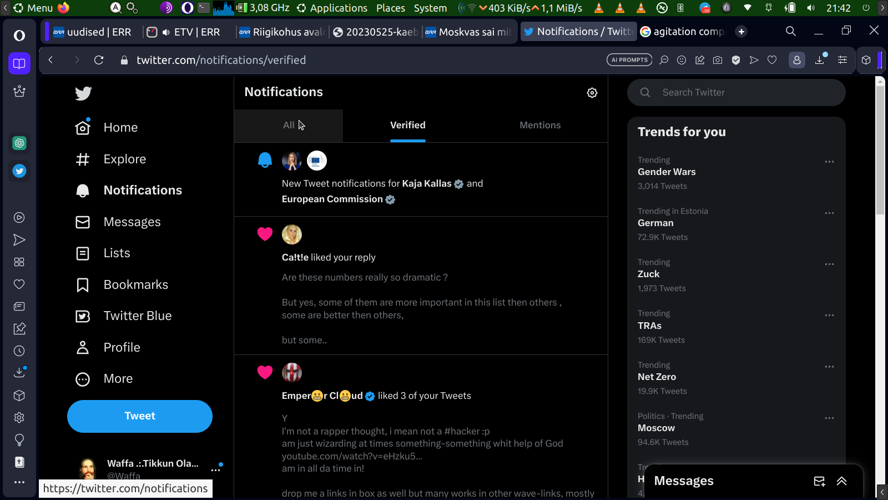Click the address bar URL
888x500 pixels.
(x=221, y=60)
